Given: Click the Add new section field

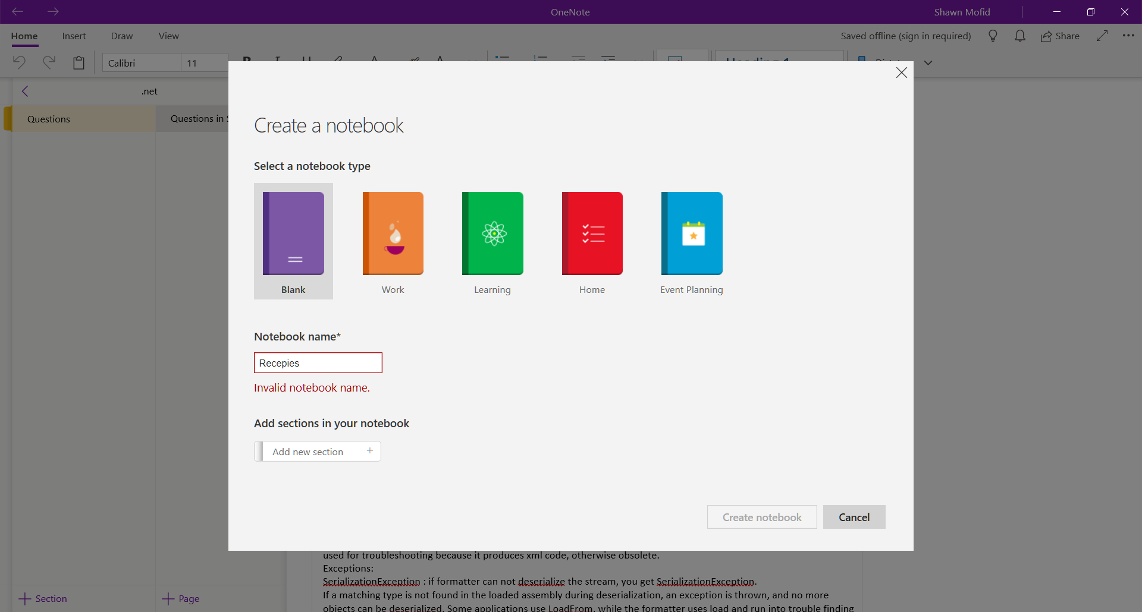Looking at the screenshot, I should tap(318, 452).
